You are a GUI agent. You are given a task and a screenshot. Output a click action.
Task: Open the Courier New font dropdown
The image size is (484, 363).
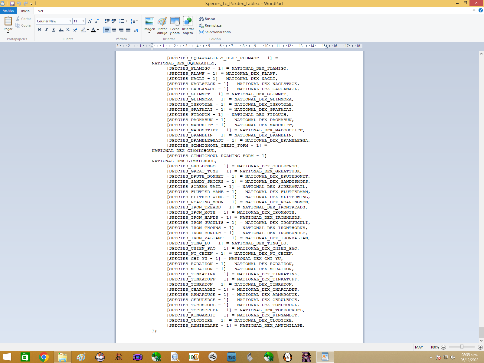pos(70,21)
